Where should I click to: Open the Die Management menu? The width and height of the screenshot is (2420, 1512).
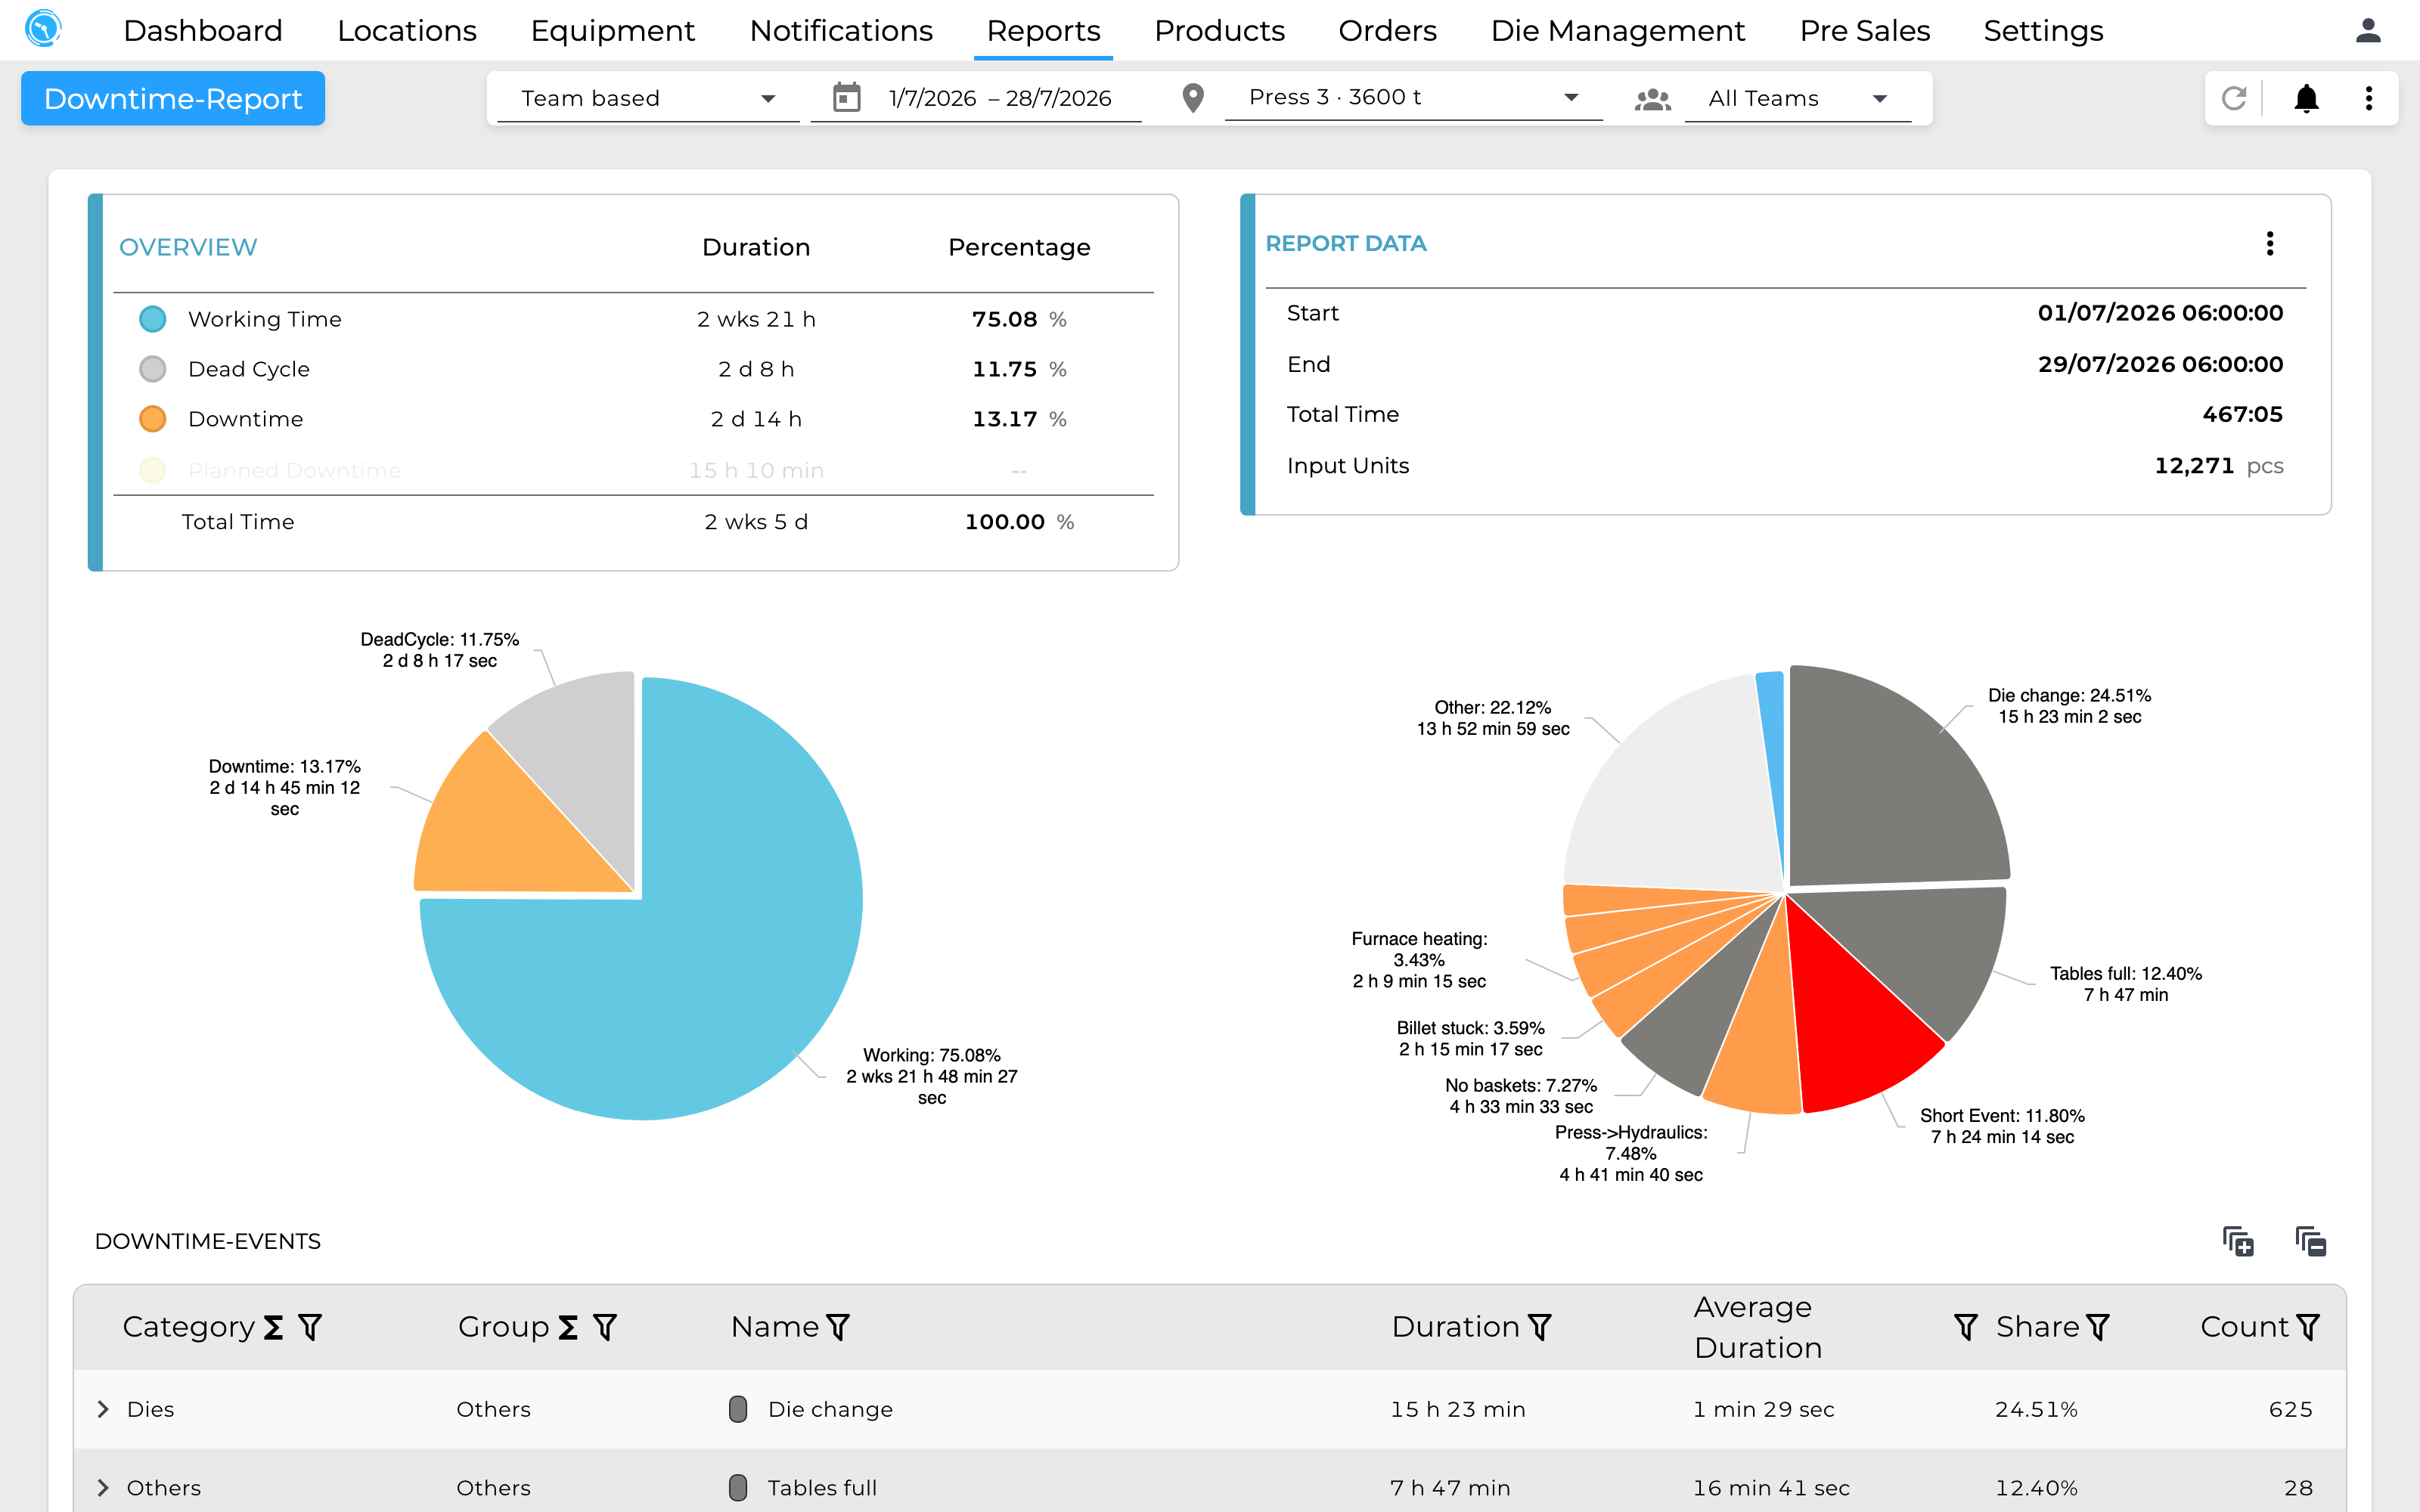(x=1617, y=31)
